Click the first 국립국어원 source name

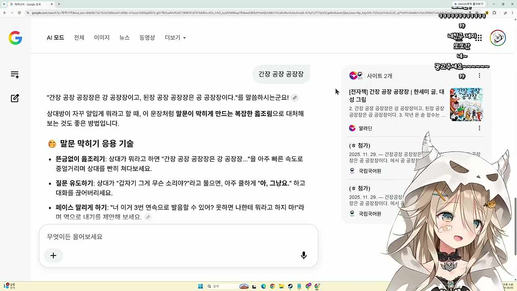coord(370,171)
